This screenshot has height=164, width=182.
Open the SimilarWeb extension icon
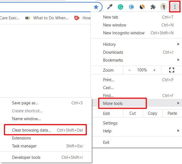(142, 7)
